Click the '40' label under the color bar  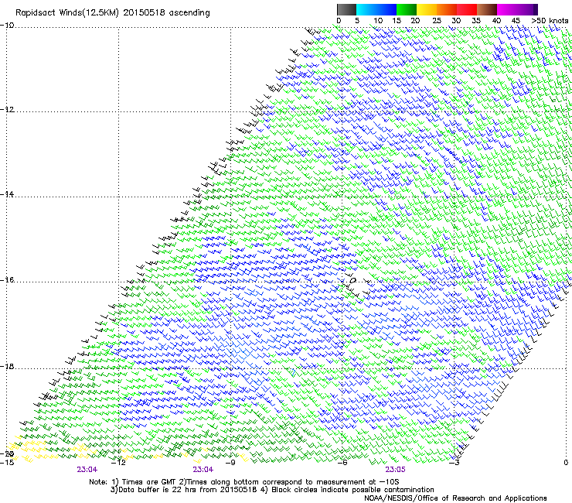(x=496, y=20)
